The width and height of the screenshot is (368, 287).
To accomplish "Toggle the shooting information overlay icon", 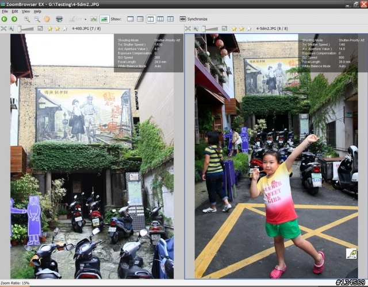I will (104, 19).
